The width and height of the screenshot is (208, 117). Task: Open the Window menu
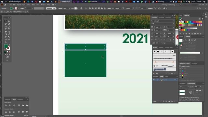[43, 5]
